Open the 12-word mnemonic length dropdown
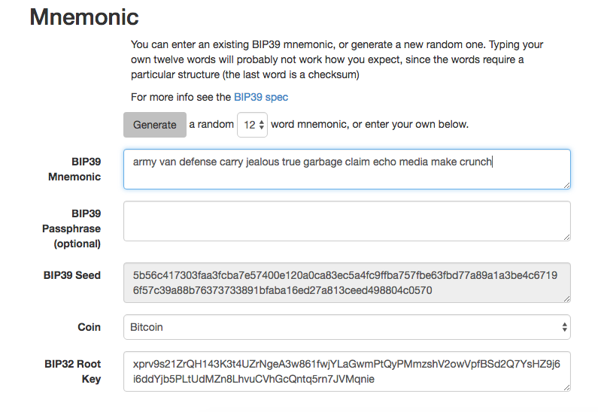The width and height of the screenshot is (598, 412). pos(252,125)
